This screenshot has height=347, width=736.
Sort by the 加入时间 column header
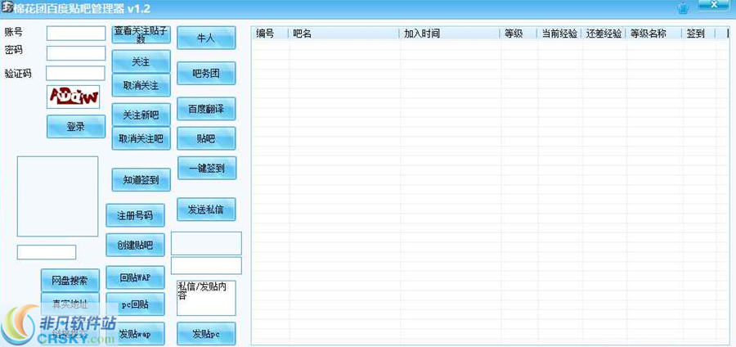(450, 34)
